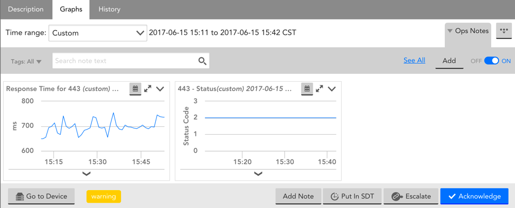
Task: Expand legend below 443 Status graph
Action: (258, 174)
